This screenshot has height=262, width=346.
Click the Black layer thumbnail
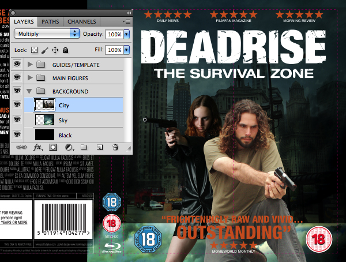44,135
